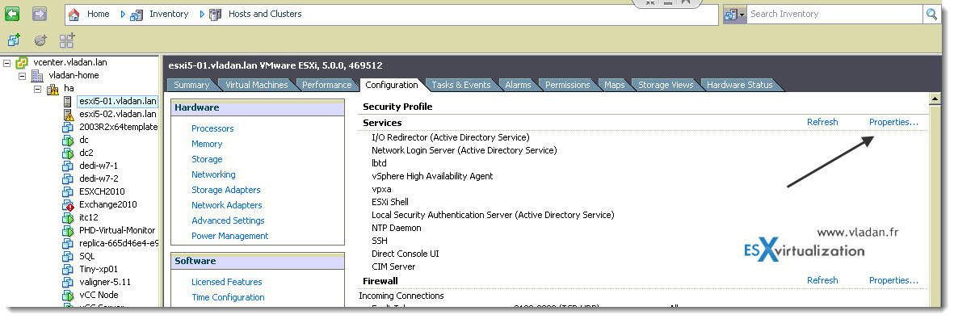This screenshot has width=954, height=319.
Task: Open Memory hardware link
Action: point(207,144)
